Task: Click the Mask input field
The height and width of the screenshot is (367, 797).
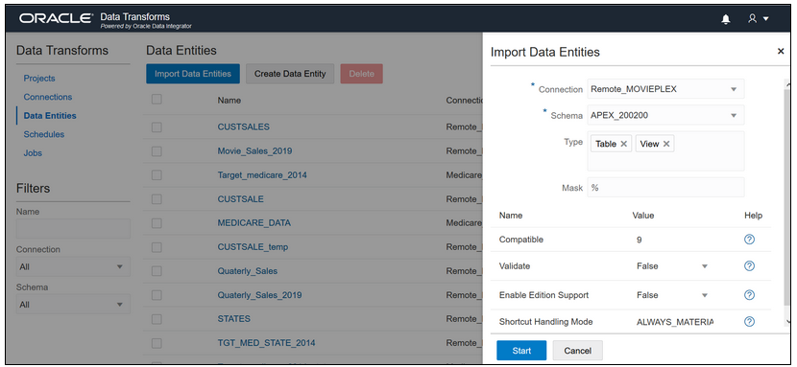Action: (x=665, y=188)
